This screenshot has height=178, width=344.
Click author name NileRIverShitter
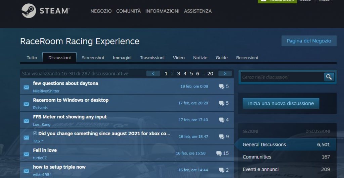click(46, 91)
